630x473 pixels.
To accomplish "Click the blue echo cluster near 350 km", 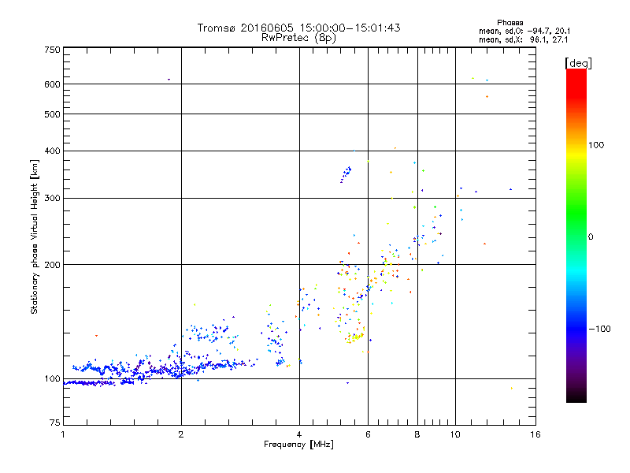I will tap(346, 173).
